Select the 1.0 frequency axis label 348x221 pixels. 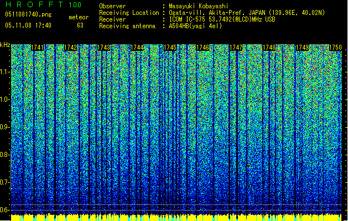[5, 99]
